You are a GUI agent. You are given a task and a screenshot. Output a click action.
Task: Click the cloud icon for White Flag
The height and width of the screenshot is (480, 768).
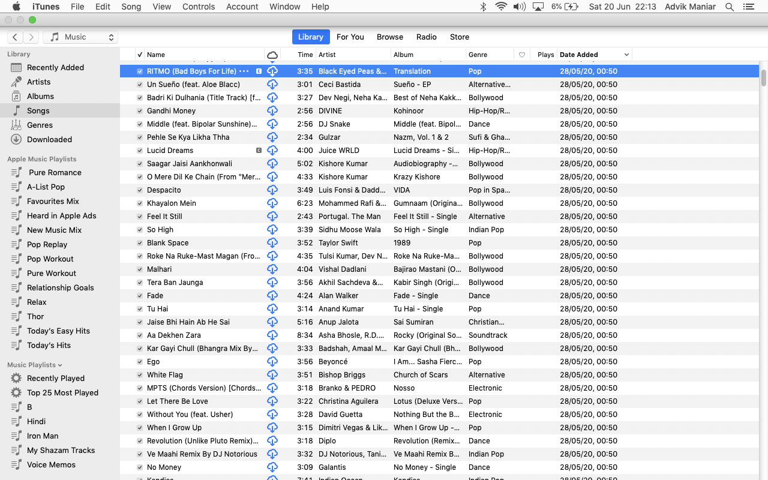point(272,374)
